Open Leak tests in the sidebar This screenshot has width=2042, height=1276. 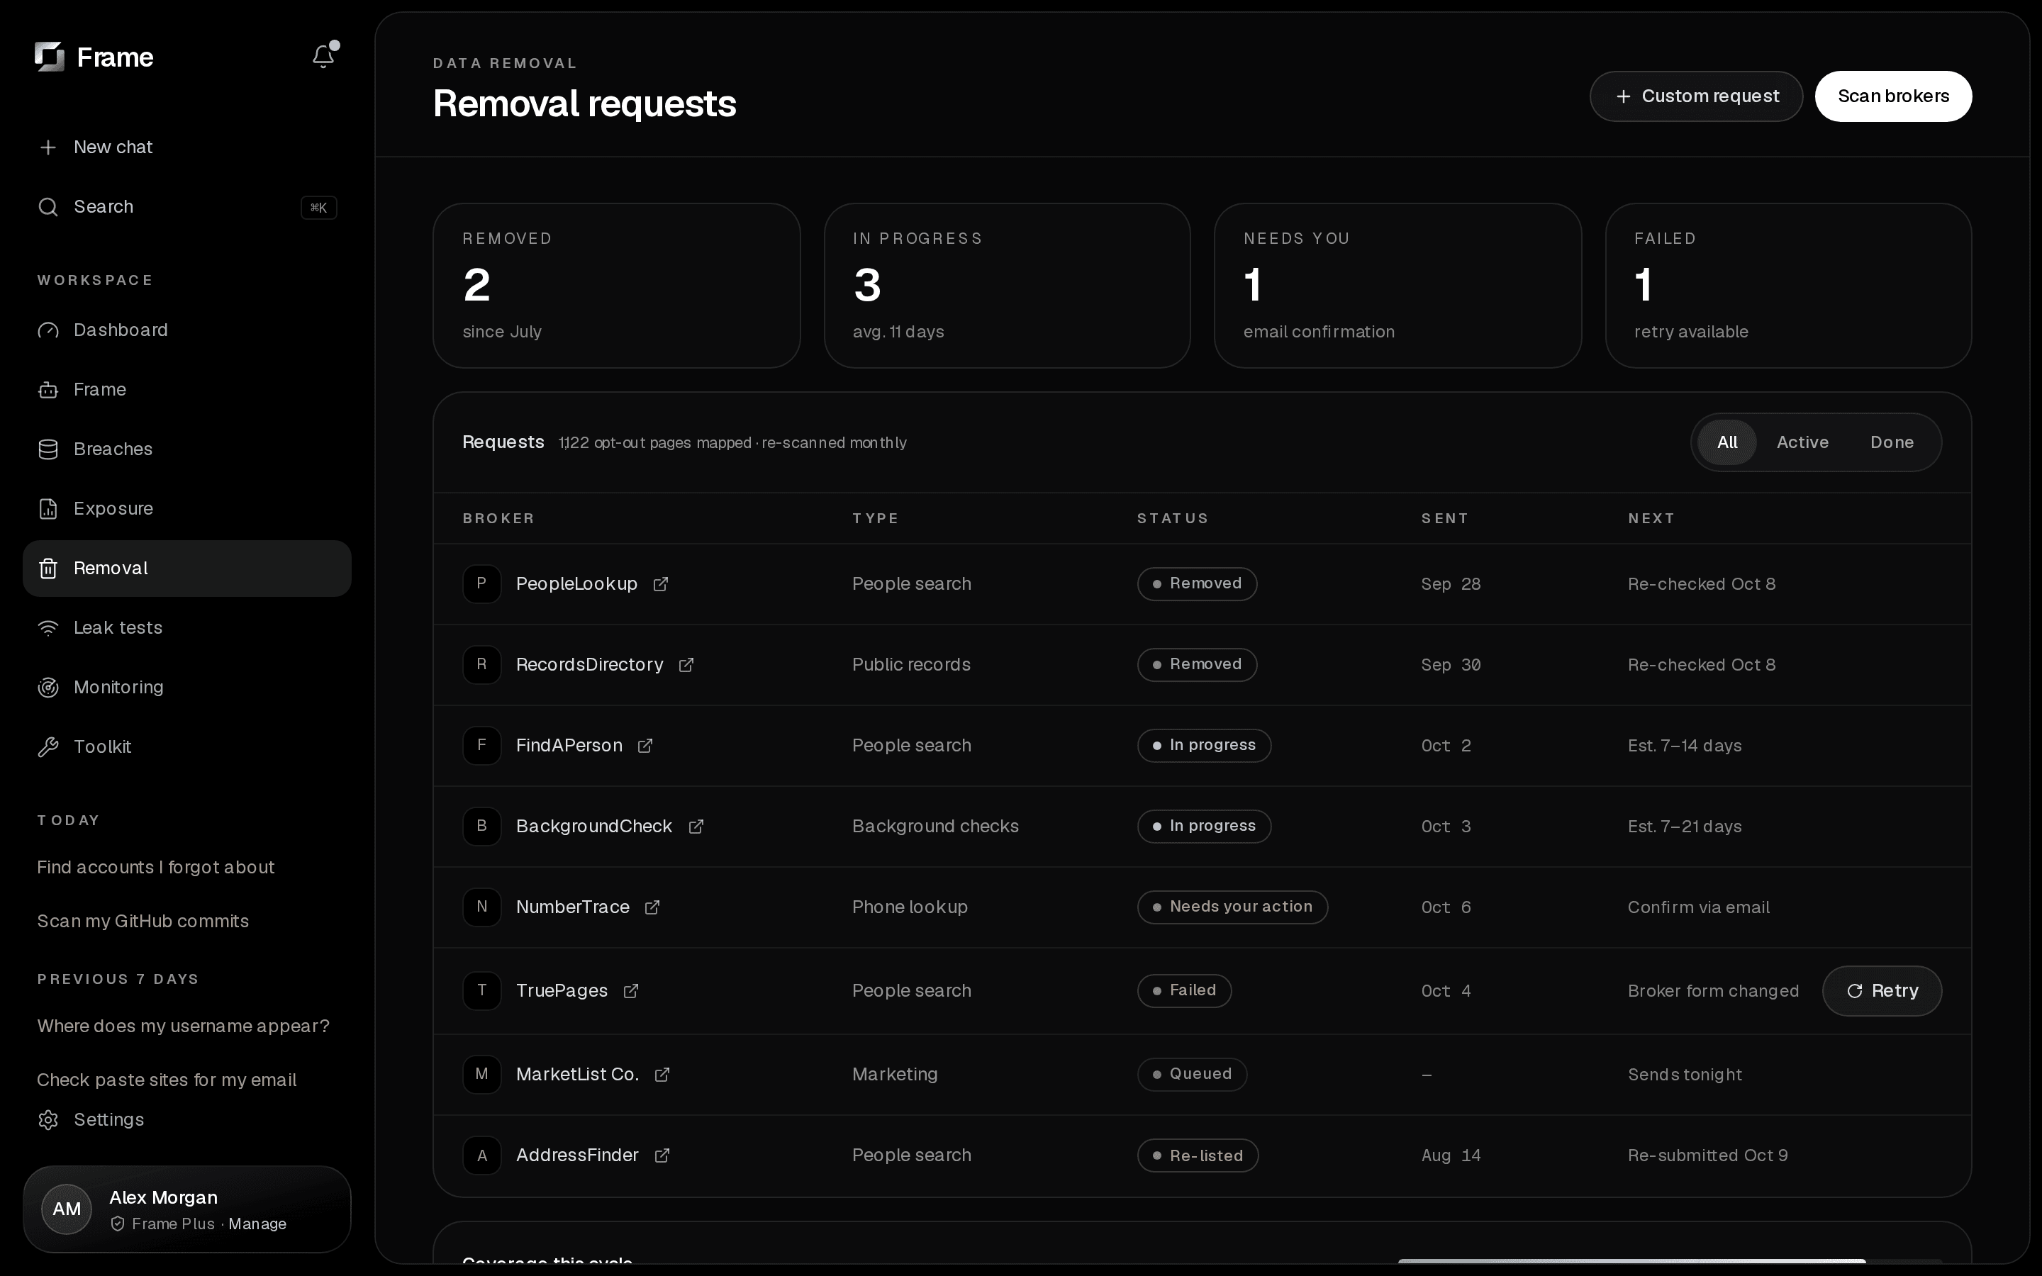(186, 628)
